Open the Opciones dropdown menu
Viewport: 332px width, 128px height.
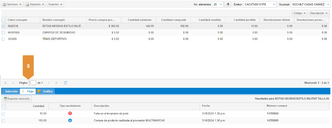(x=12, y=4)
